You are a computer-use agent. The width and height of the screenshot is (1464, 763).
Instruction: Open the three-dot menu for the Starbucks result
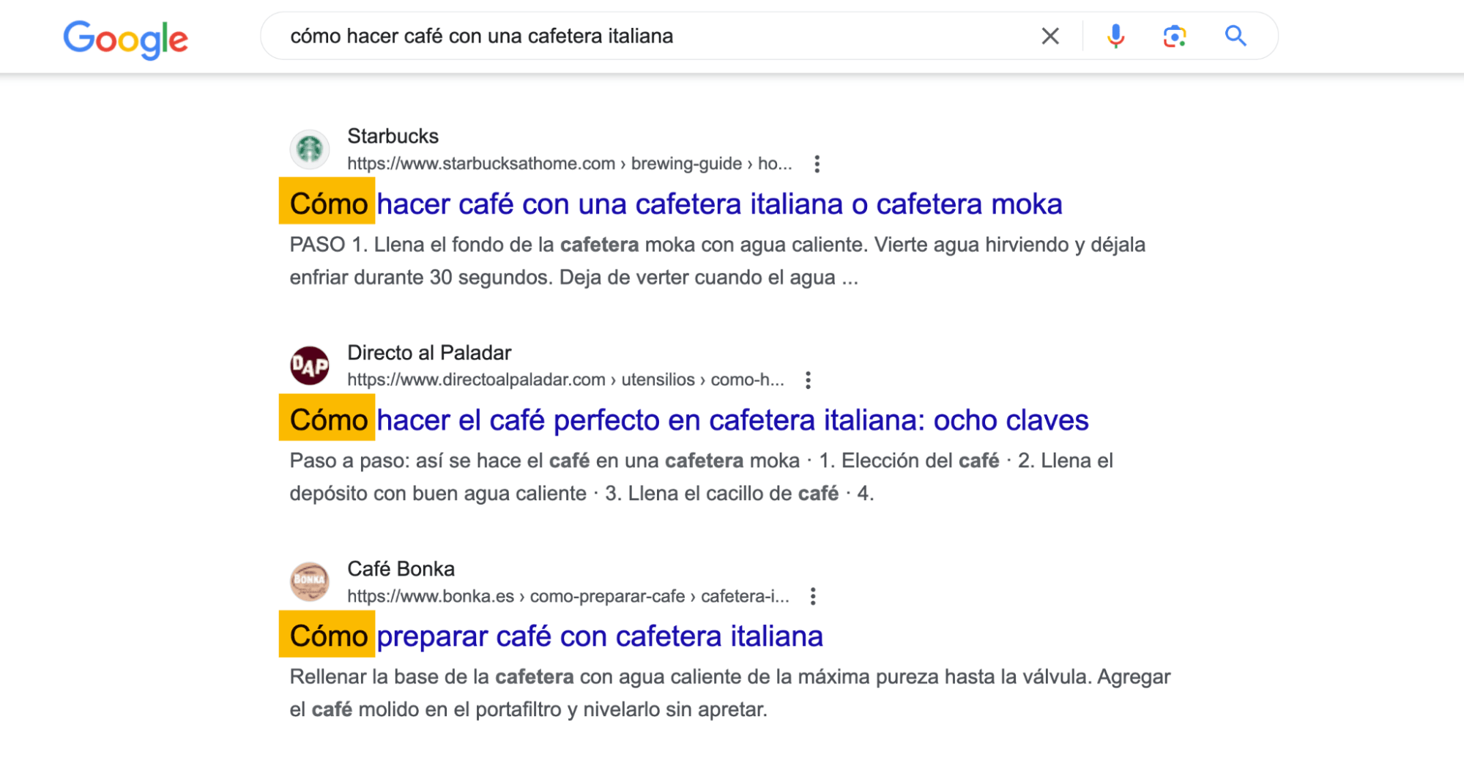(x=817, y=164)
